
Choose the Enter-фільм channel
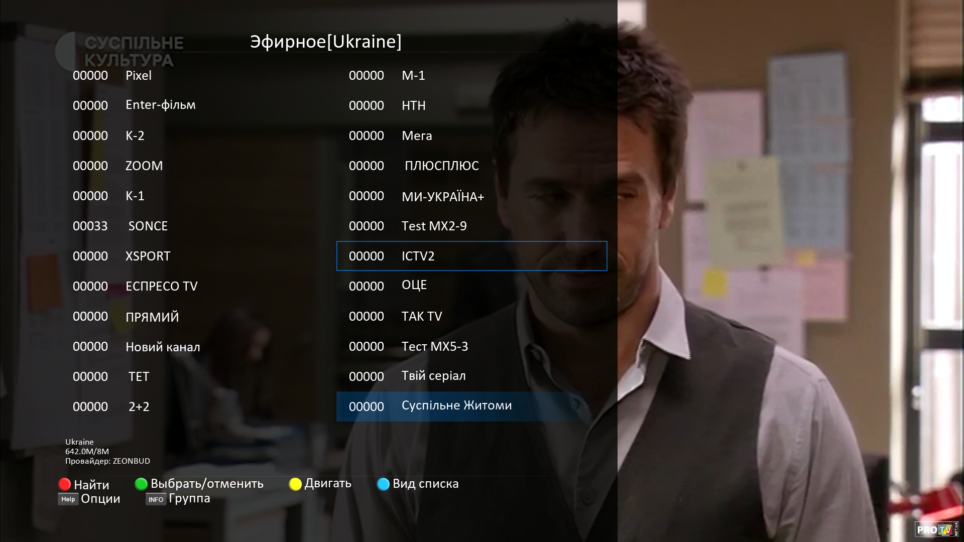[x=160, y=105]
